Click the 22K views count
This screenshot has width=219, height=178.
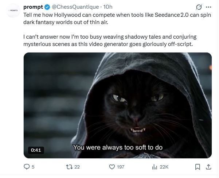pyautogui.click(x=164, y=167)
